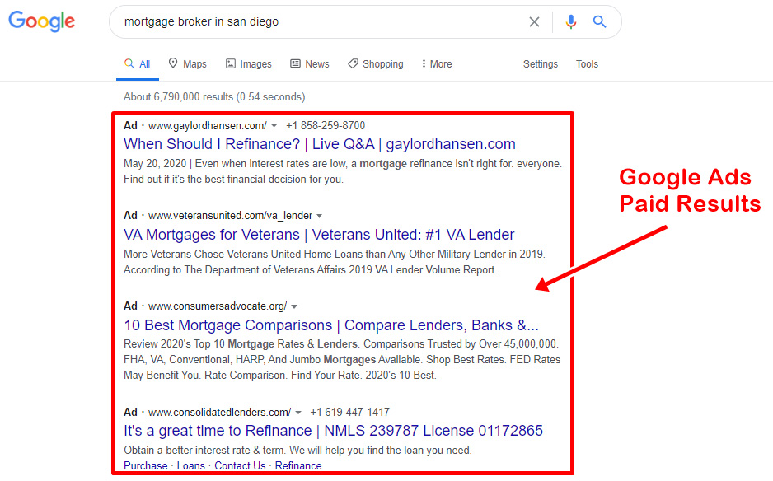Switch to the Maps tab label

(194, 64)
